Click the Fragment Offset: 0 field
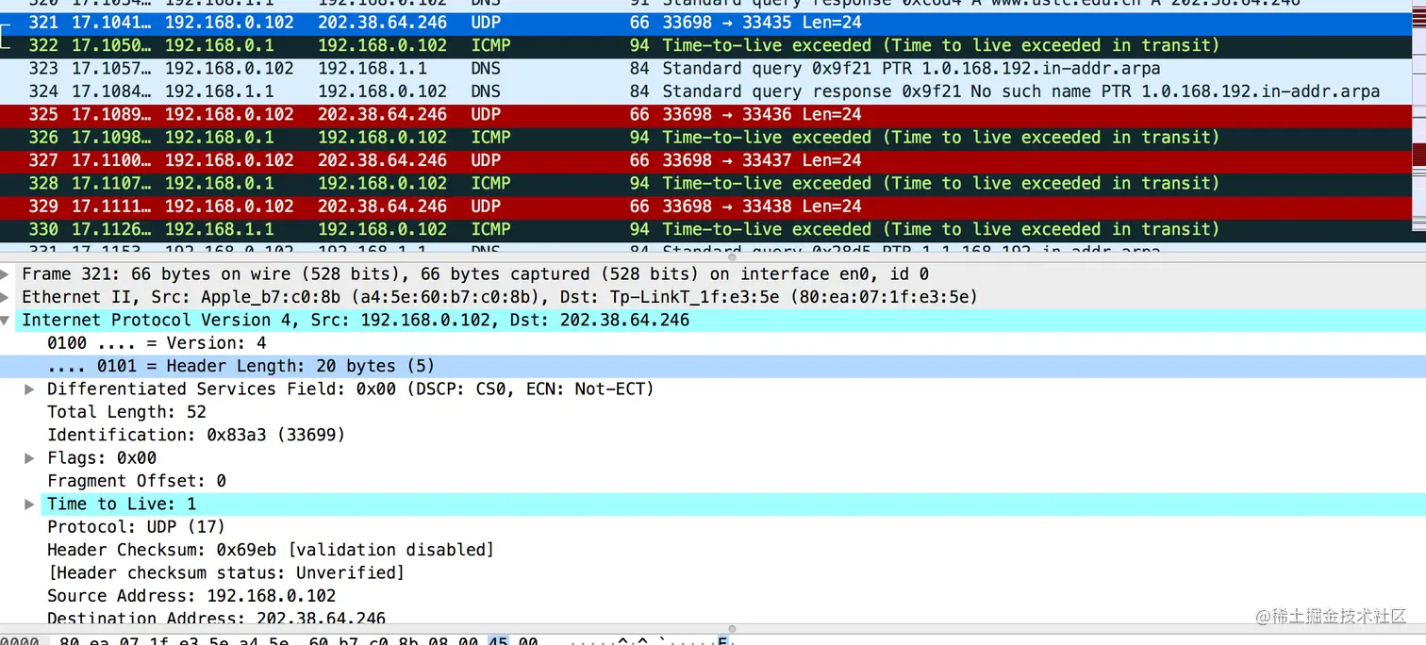 click(137, 481)
